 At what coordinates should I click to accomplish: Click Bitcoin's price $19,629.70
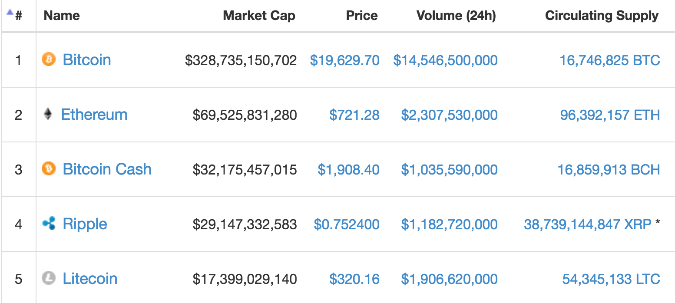click(x=345, y=60)
